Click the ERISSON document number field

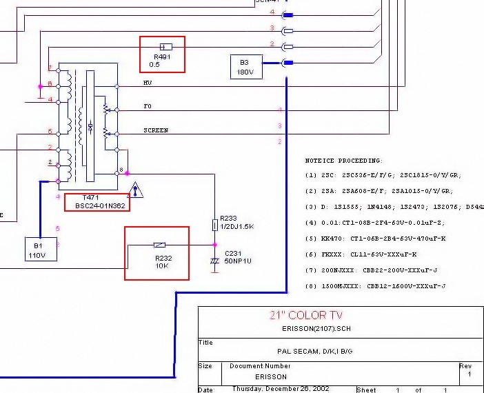coord(270,377)
